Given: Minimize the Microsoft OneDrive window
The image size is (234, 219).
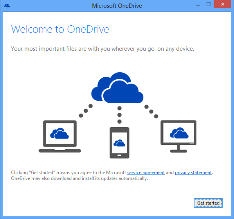Looking at the screenshot, I should point(198,5).
